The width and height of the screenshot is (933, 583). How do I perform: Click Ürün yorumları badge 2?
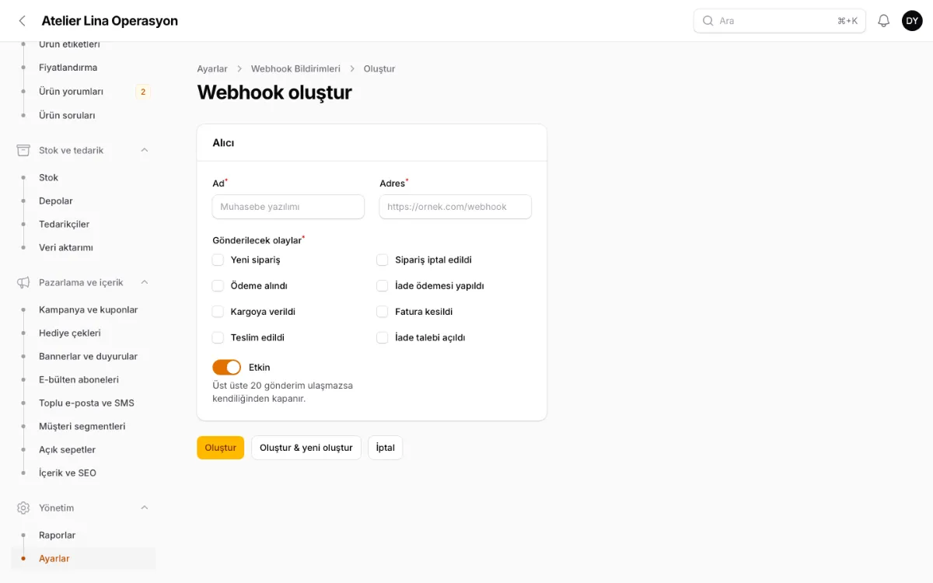tap(142, 92)
